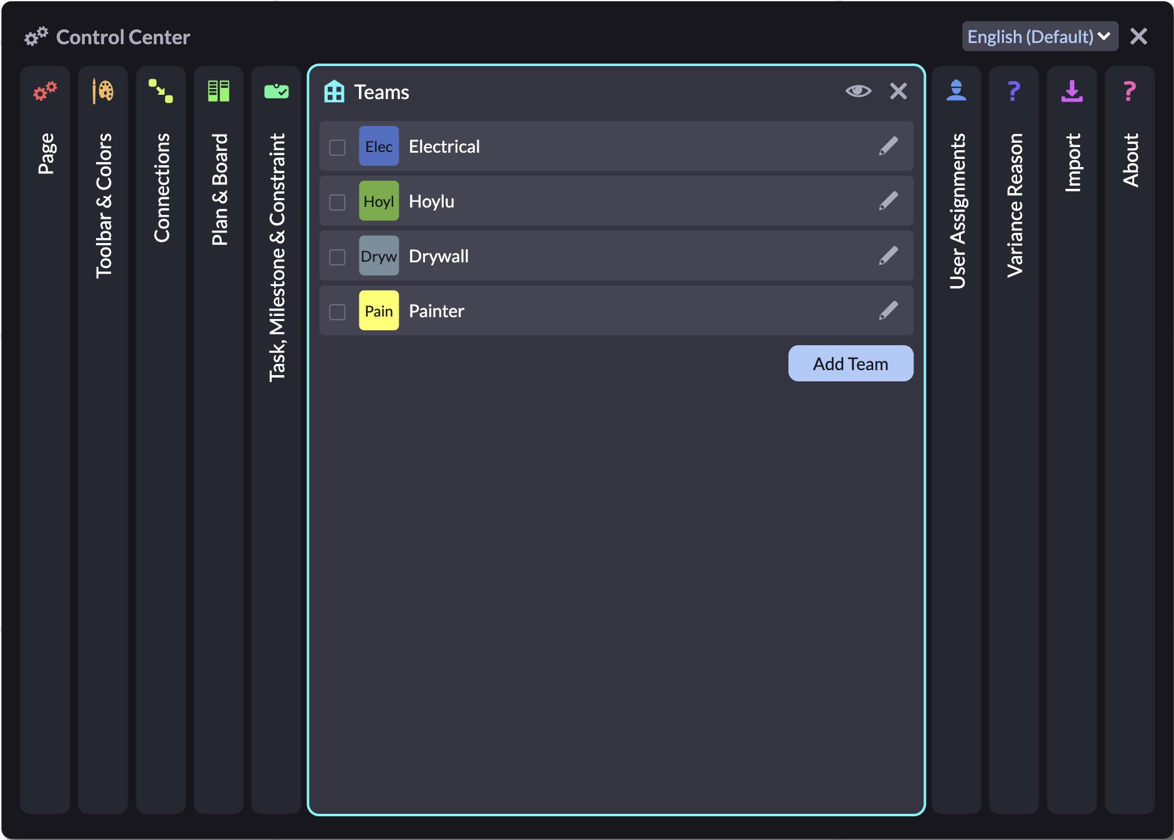
Task: Click the gray Dryw color swatch
Action: [379, 256]
